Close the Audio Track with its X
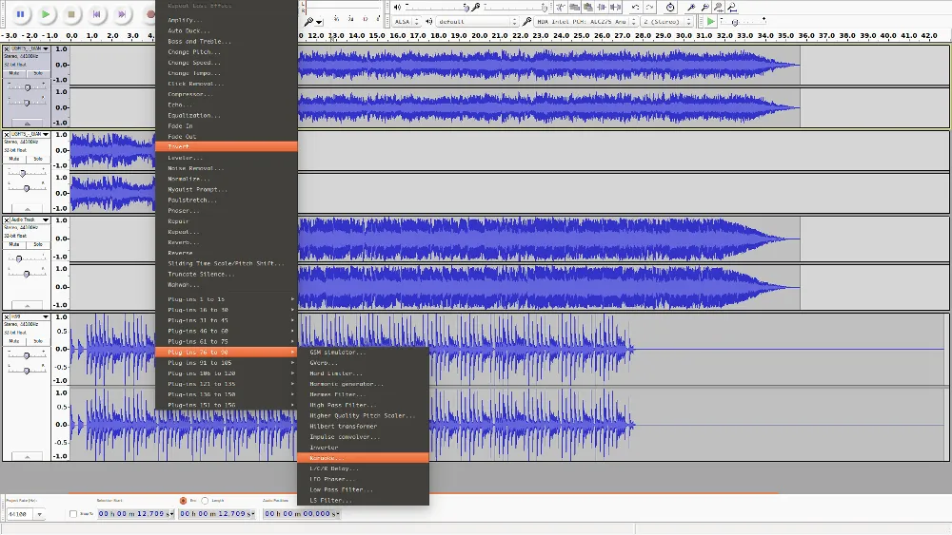 [x=6, y=220]
